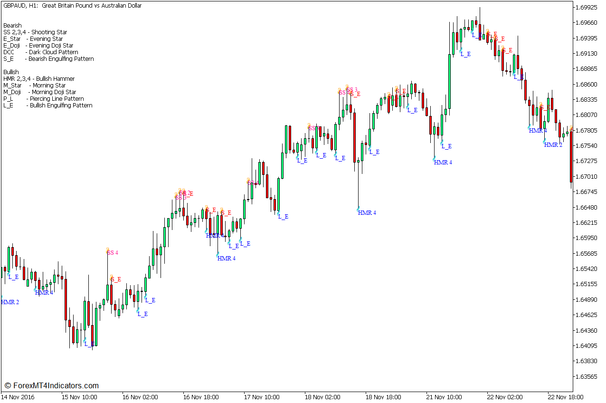Click the 17 Nov 10:00 time label
Viewport: 606px width, 403px height.
pyautogui.click(x=261, y=397)
